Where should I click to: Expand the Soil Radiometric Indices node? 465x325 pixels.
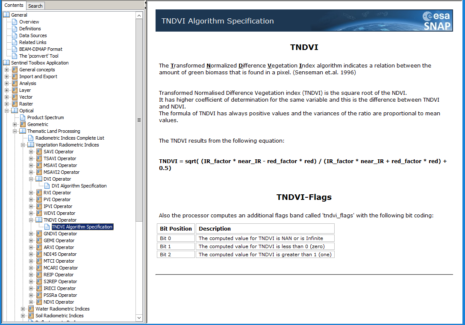click(23, 316)
